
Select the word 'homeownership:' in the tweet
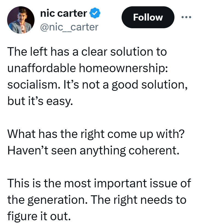click(124, 68)
